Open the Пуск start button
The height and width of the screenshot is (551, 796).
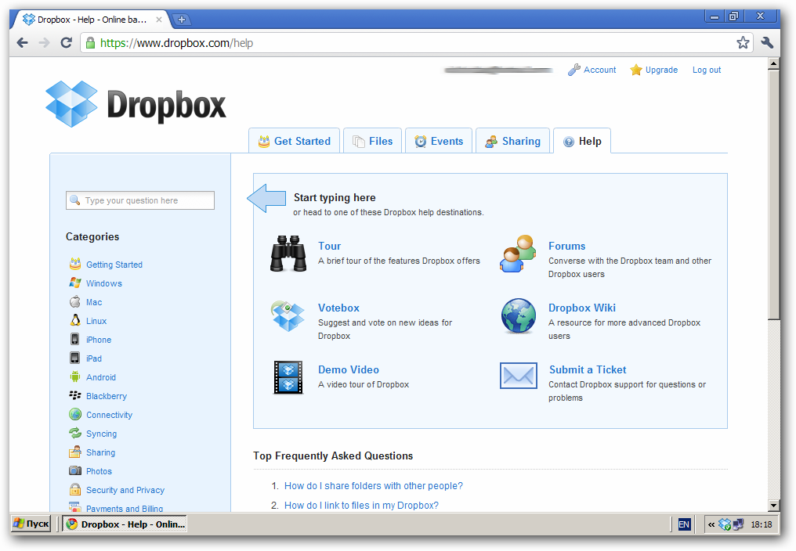31,524
